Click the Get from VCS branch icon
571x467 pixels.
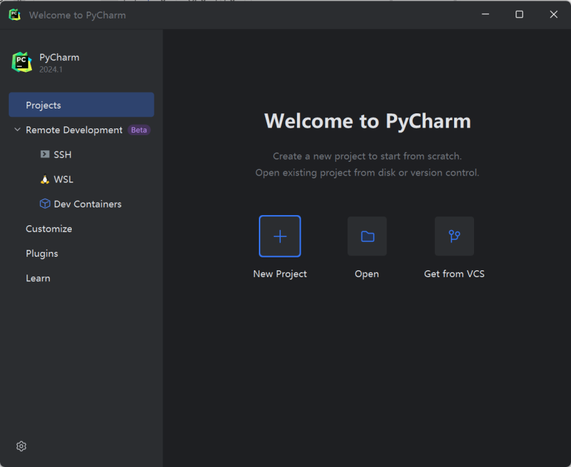click(454, 236)
